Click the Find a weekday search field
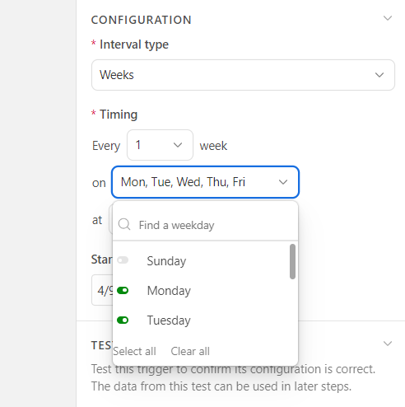This screenshot has width=405, height=407. point(205,225)
